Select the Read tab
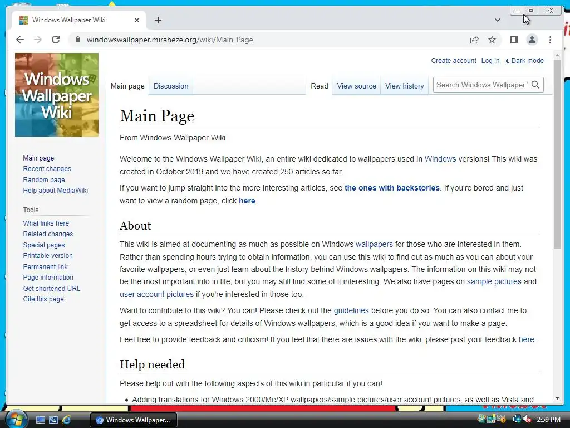Viewport: 570px width, 428px height. pos(319,86)
